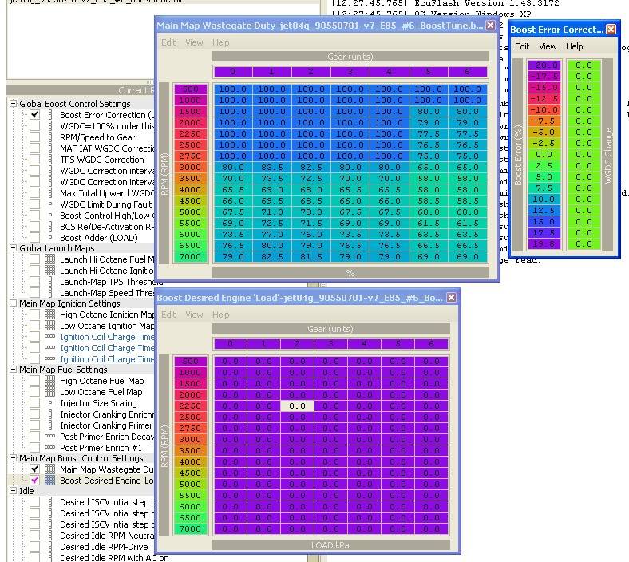The image size is (629, 562).
Task: Collapse Global Boost Control Settings group
Action: (14, 104)
